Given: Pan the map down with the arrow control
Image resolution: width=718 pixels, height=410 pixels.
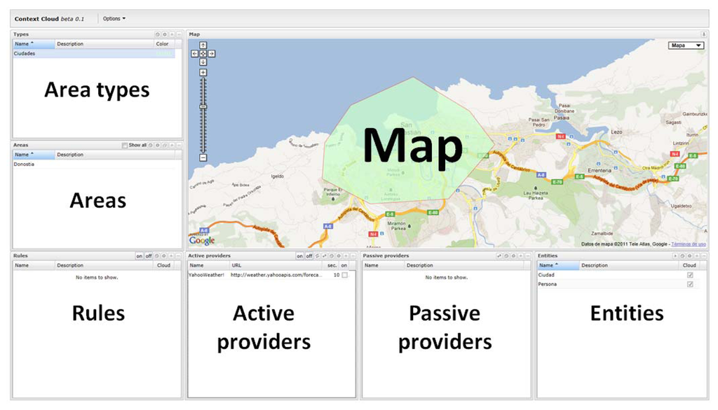Looking at the screenshot, I should coord(203,62).
